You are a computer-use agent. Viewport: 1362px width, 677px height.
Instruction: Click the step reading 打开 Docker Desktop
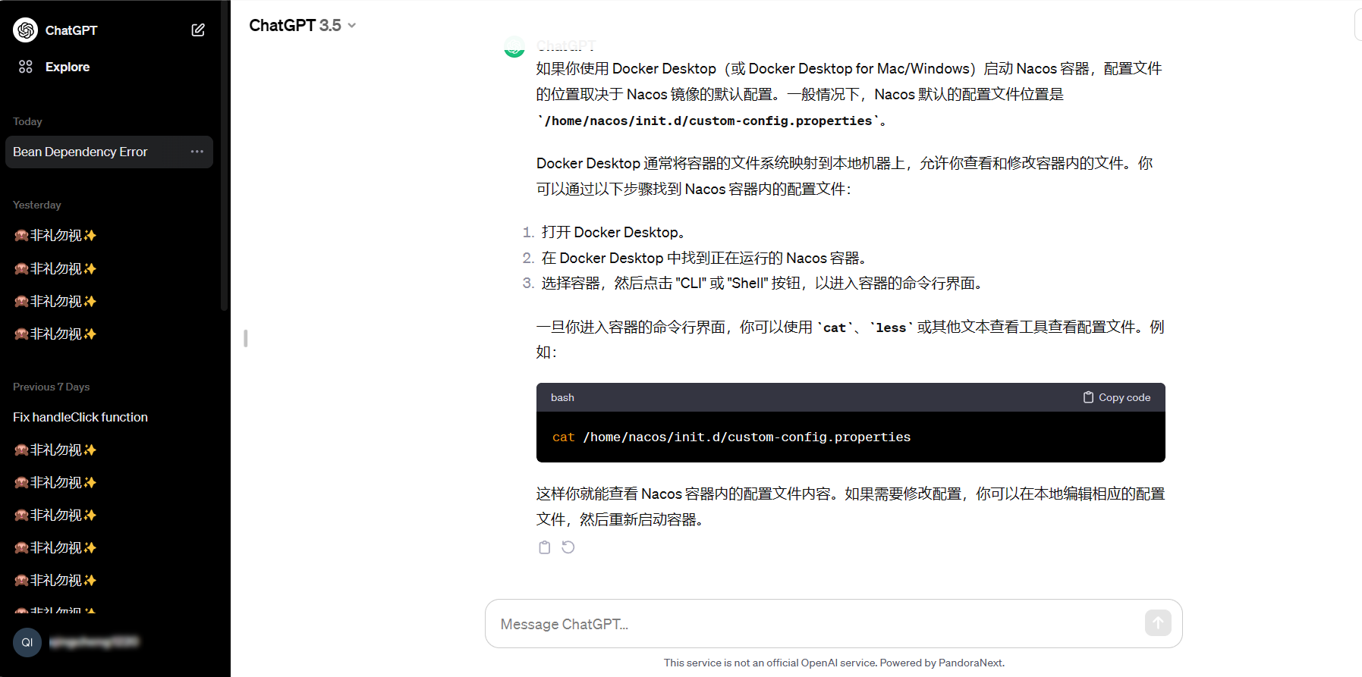[x=613, y=232]
